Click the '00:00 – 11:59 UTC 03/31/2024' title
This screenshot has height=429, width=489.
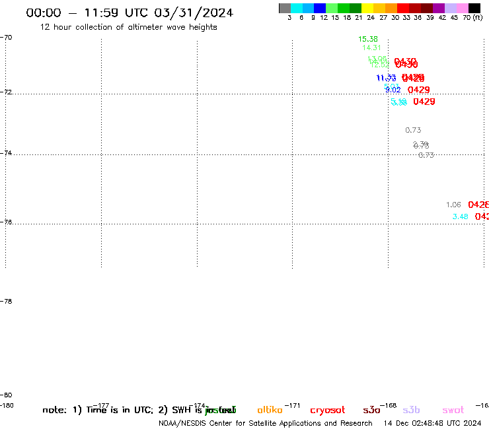click(x=130, y=13)
